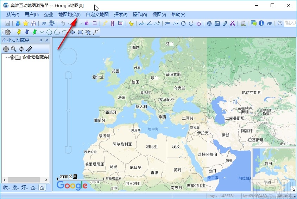This screenshot has width=297, height=199.
Task: Open the 操作(O) menu
Action: pos(140,14)
